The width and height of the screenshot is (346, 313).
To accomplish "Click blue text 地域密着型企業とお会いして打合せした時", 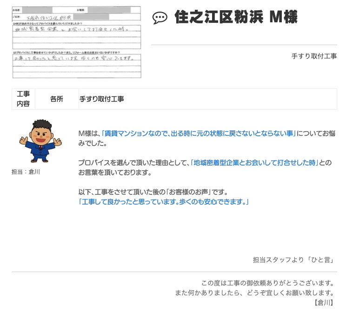I will [255, 163].
